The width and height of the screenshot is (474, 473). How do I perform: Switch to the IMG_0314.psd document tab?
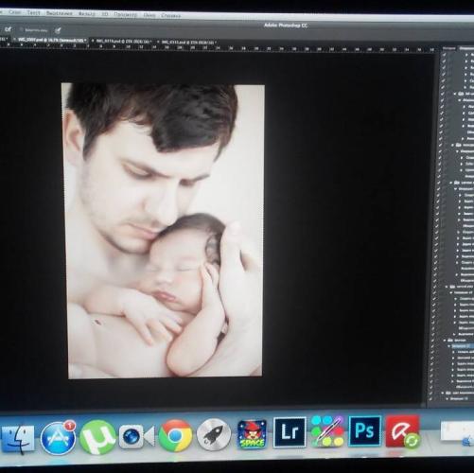(x=124, y=42)
